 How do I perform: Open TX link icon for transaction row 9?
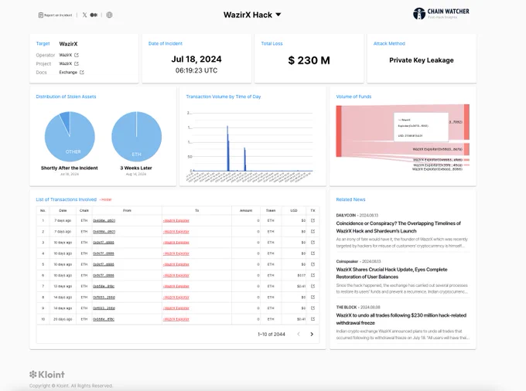coord(313,308)
